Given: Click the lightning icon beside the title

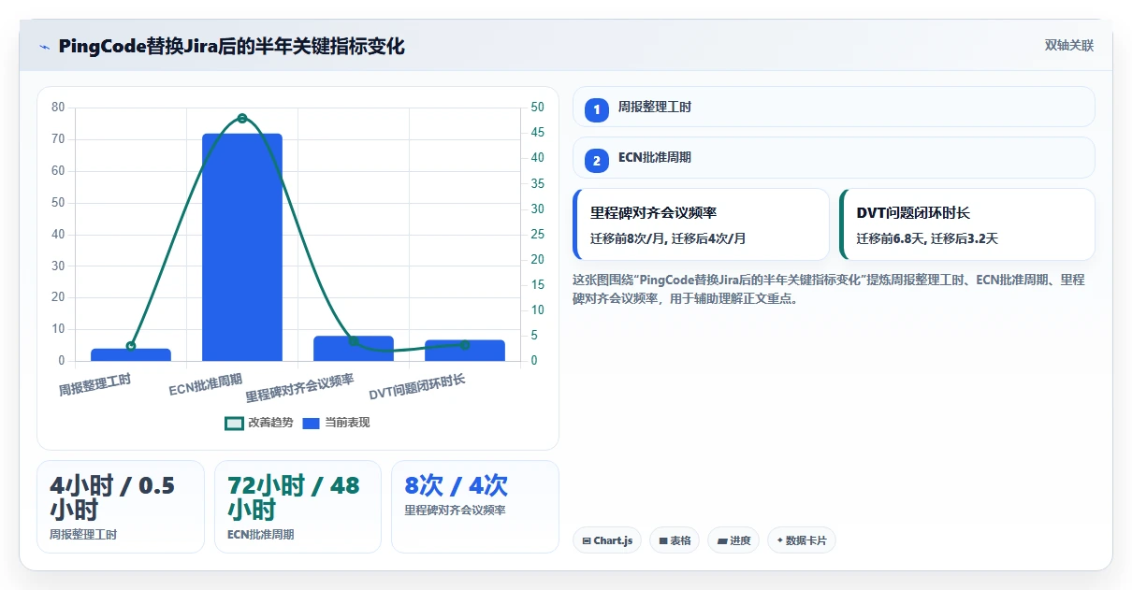Looking at the screenshot, I should (x=45, y=47).
